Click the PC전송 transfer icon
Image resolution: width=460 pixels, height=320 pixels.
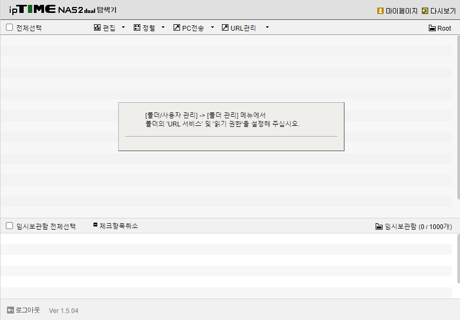coord(177,27)
